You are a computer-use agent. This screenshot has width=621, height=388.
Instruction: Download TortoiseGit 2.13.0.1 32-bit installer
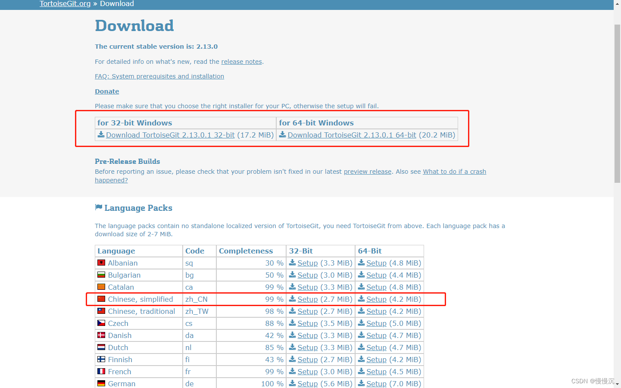click(170, 135)
